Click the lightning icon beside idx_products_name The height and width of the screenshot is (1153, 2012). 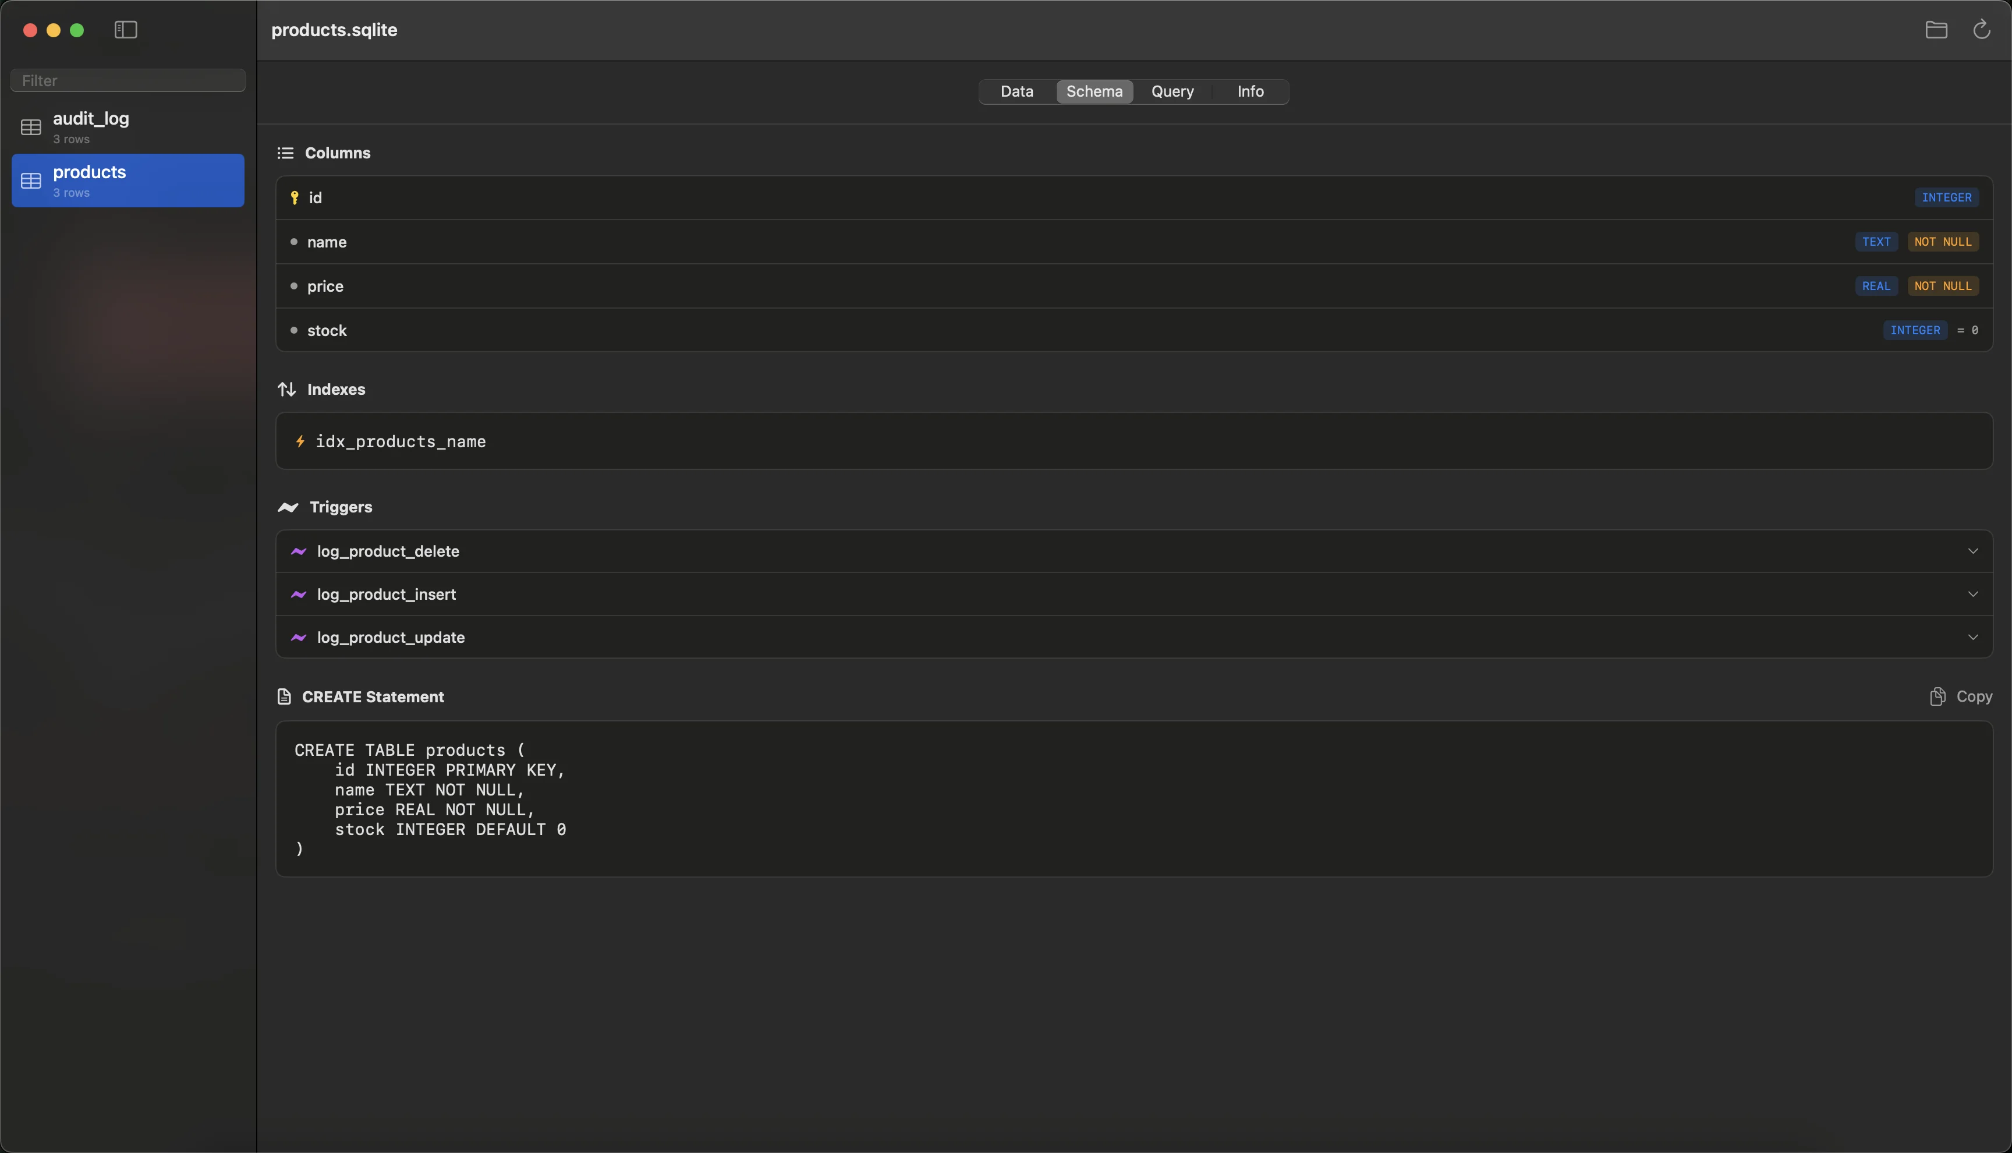[x=301, y=441]
